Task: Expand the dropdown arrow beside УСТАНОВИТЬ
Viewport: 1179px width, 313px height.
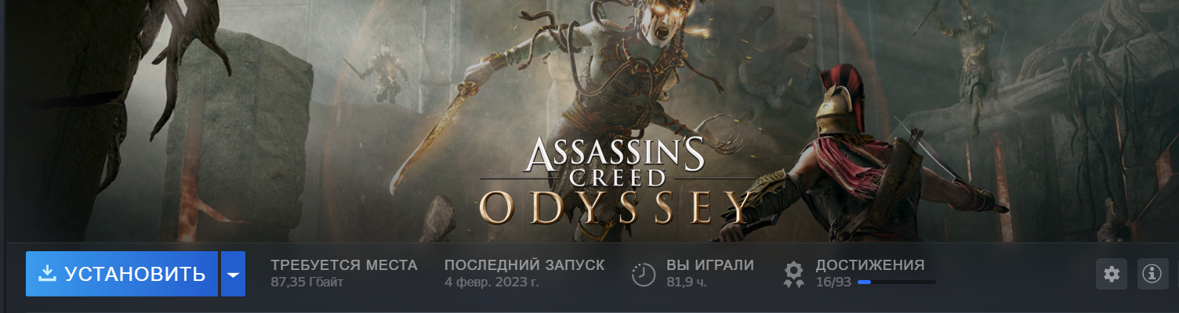Action: point(233,274)
